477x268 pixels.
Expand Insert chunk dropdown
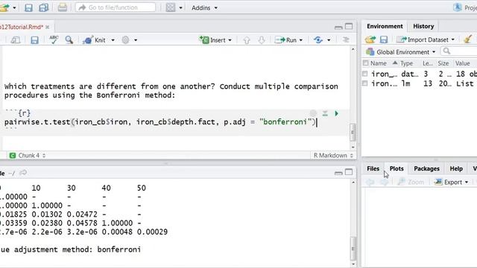click(230, 40)
